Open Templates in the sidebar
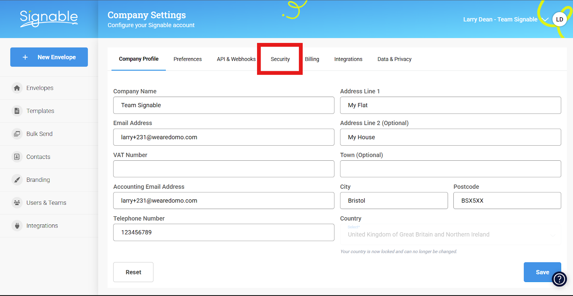 coord(49,111)
